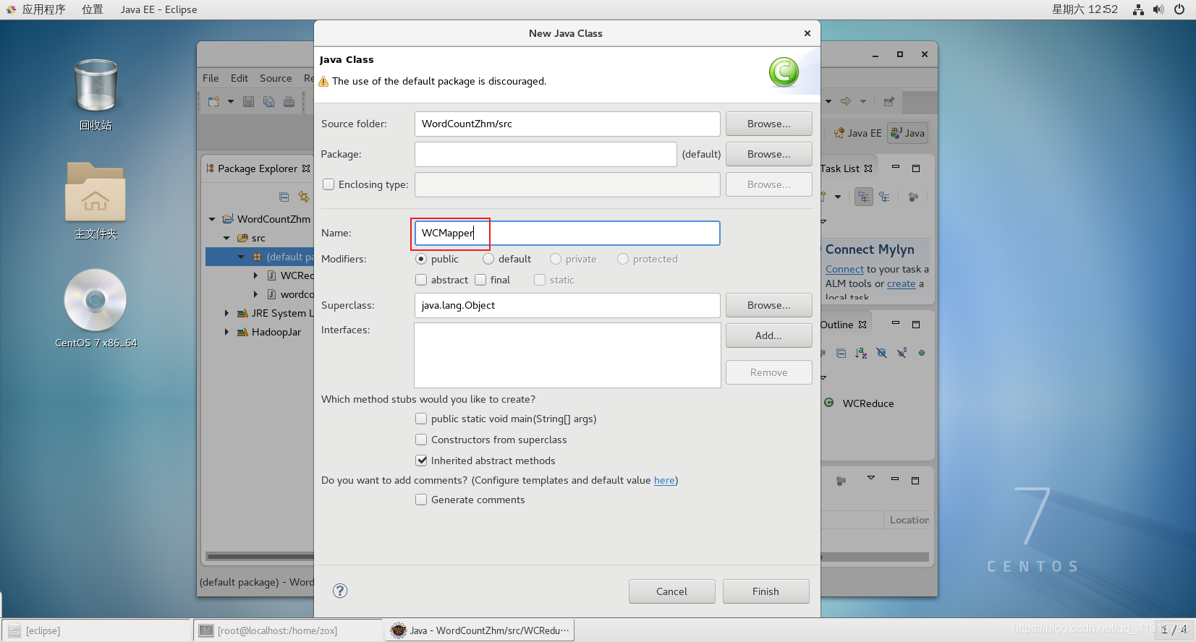This screenshot has width=1196, height=642.
Task: Click the Sort alphabetically icon in Outline
Action: tap(861, 353)
